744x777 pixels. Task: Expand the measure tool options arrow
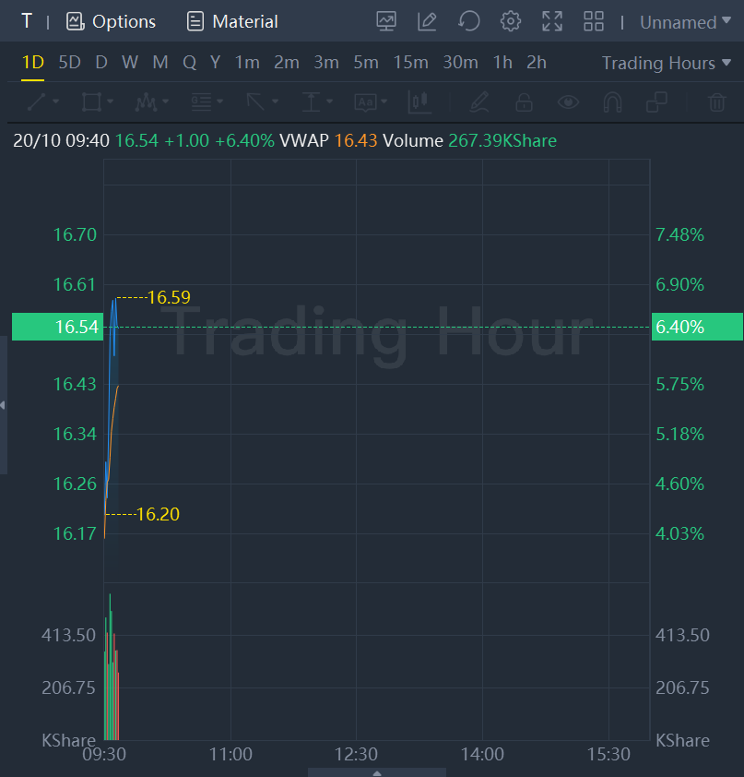click(330, 102)
